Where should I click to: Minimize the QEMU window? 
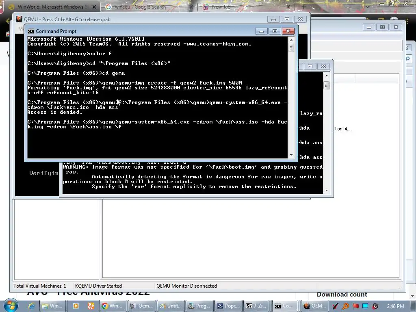coord(273,19)
